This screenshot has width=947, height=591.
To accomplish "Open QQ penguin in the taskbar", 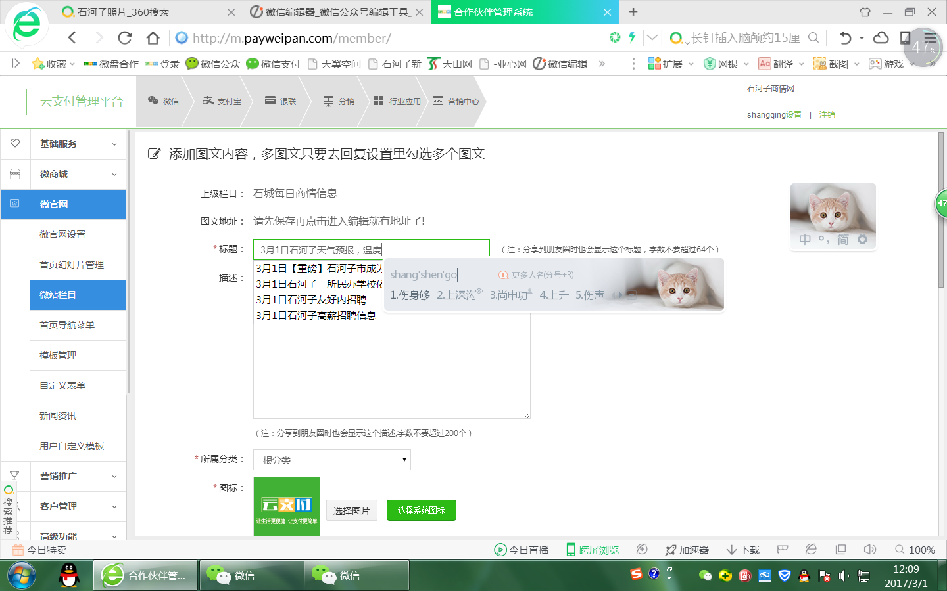I will point(69,575).
